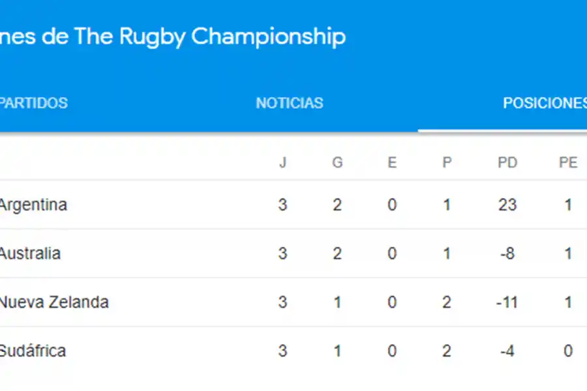
Task: Select the Argentina team row
Action: pos(33,204)
